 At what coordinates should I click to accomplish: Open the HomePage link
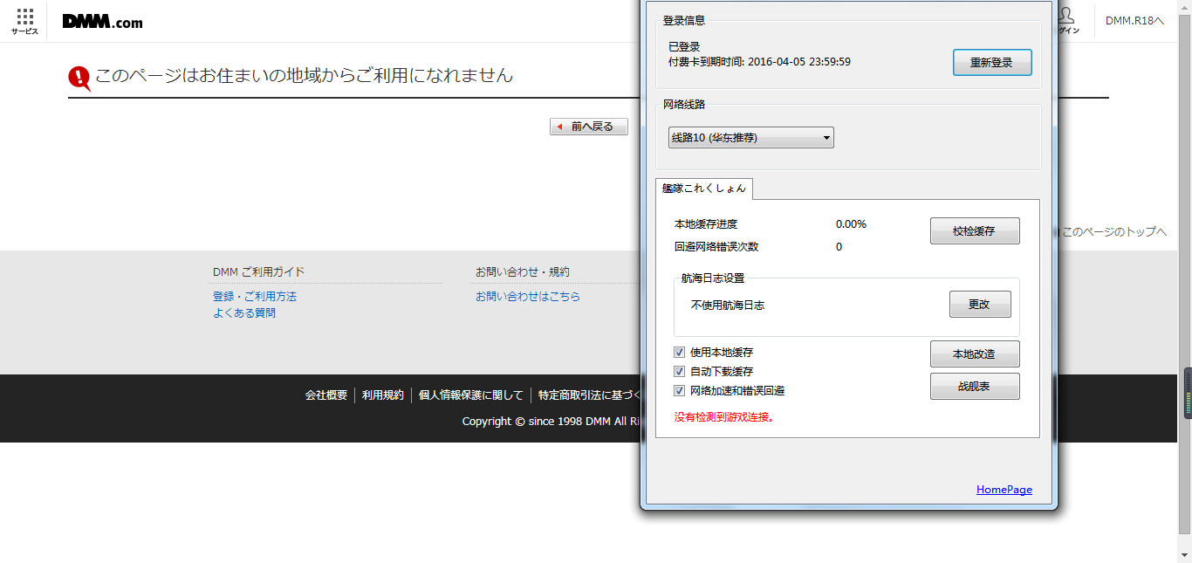[x=1004, y=490]
